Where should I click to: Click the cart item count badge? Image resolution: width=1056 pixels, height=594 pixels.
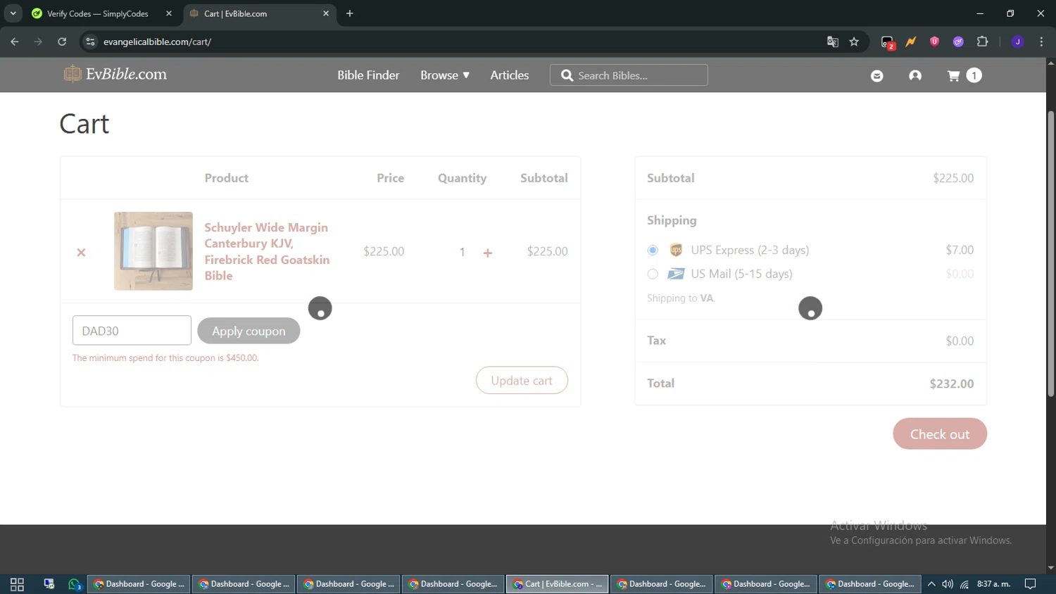click(974, 75)
